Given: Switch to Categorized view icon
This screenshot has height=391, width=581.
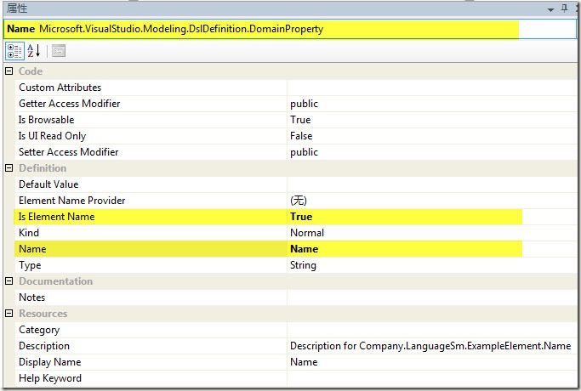Looking at the screenshot, I should click(14, 51).
